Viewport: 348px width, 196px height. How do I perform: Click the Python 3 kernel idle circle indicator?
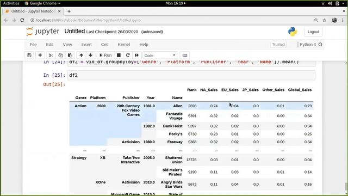click(x=320, y=45)
